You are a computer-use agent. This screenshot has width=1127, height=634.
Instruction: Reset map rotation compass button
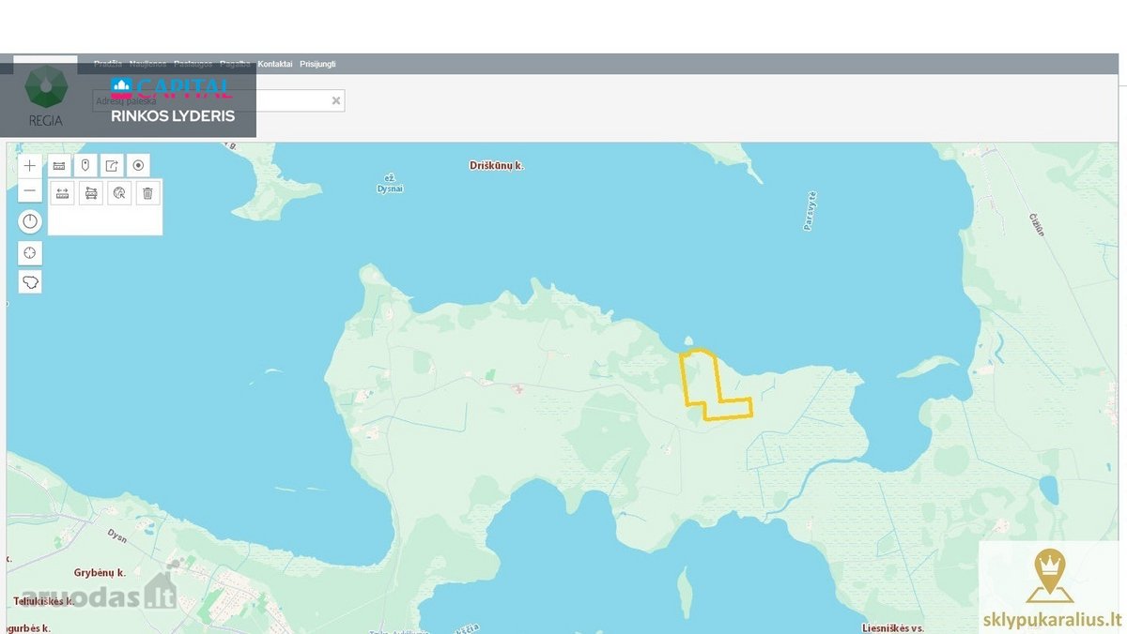coord(30,221)
